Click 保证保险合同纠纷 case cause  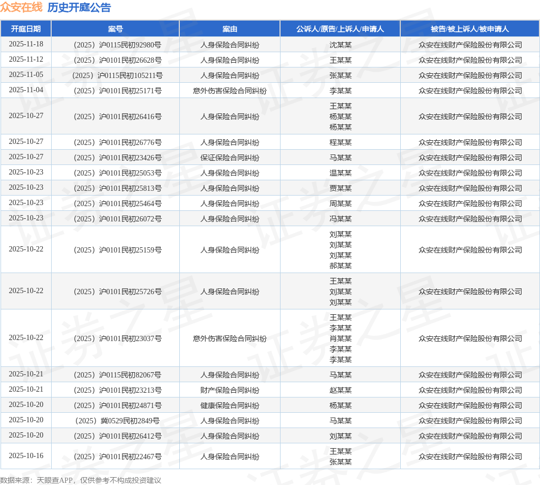(x=230, y=158)
